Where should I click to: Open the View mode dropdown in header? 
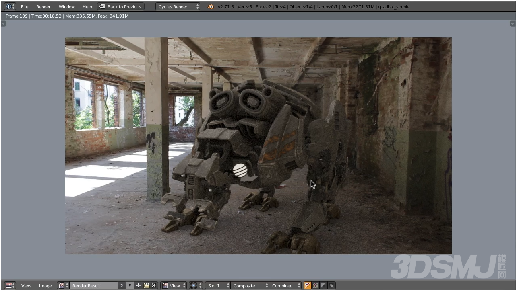point(174,286)
